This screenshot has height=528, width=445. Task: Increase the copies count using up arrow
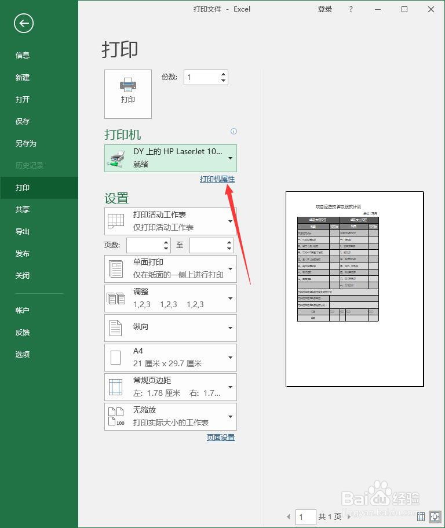(223, 74)
